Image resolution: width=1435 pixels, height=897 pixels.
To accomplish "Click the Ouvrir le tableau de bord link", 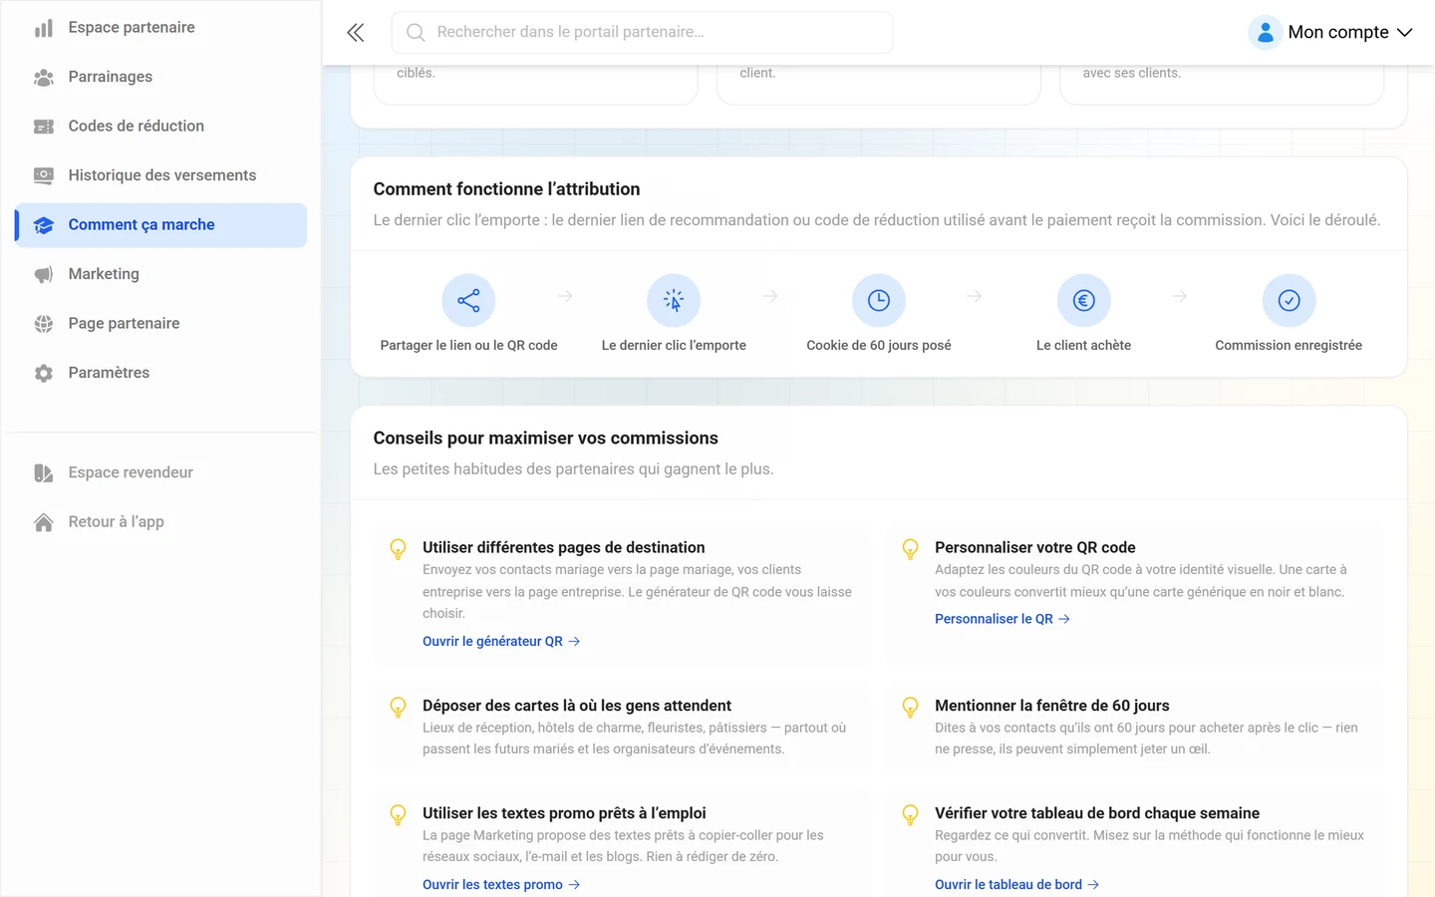I will click(x=1017, y=885).
